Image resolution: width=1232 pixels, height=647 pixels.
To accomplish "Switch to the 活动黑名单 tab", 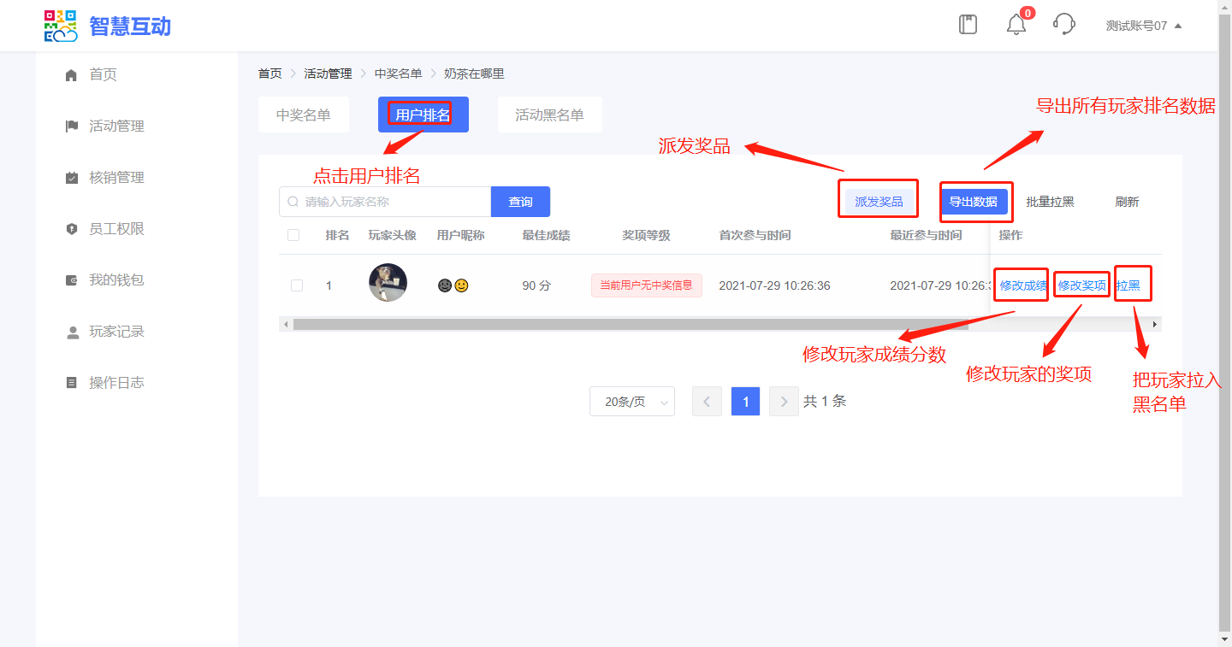I will (549, 115).
